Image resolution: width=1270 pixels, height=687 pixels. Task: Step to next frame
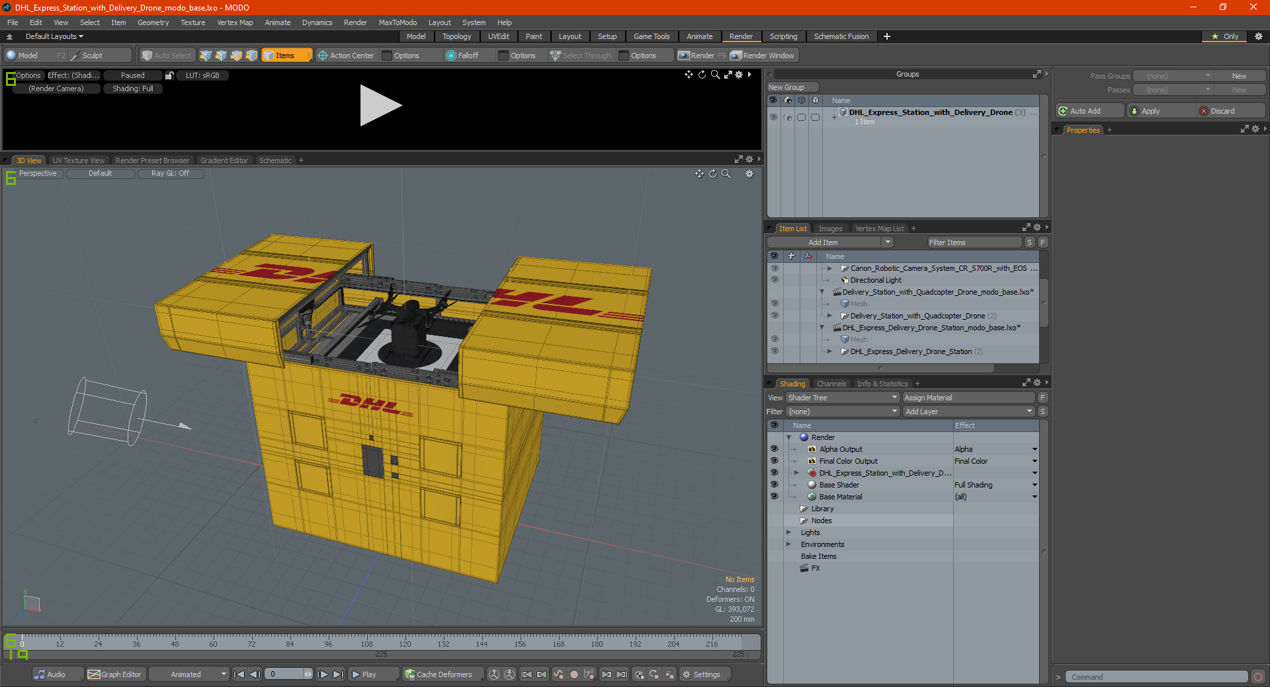click(322, 674)
